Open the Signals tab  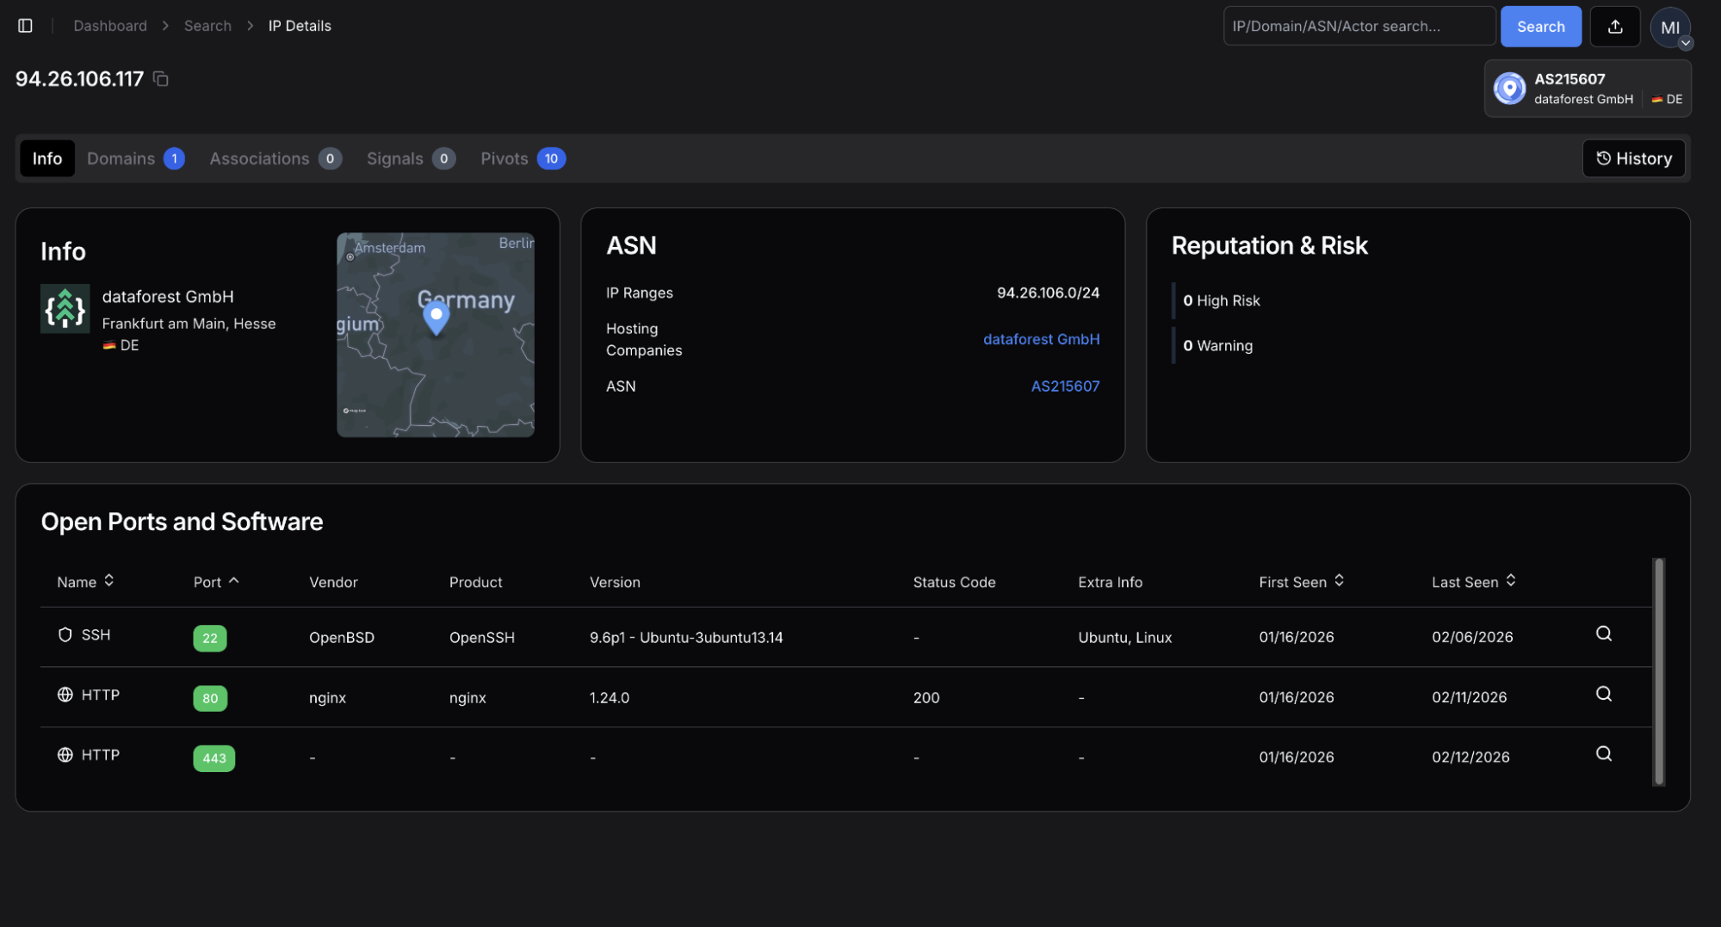point(410,158)
